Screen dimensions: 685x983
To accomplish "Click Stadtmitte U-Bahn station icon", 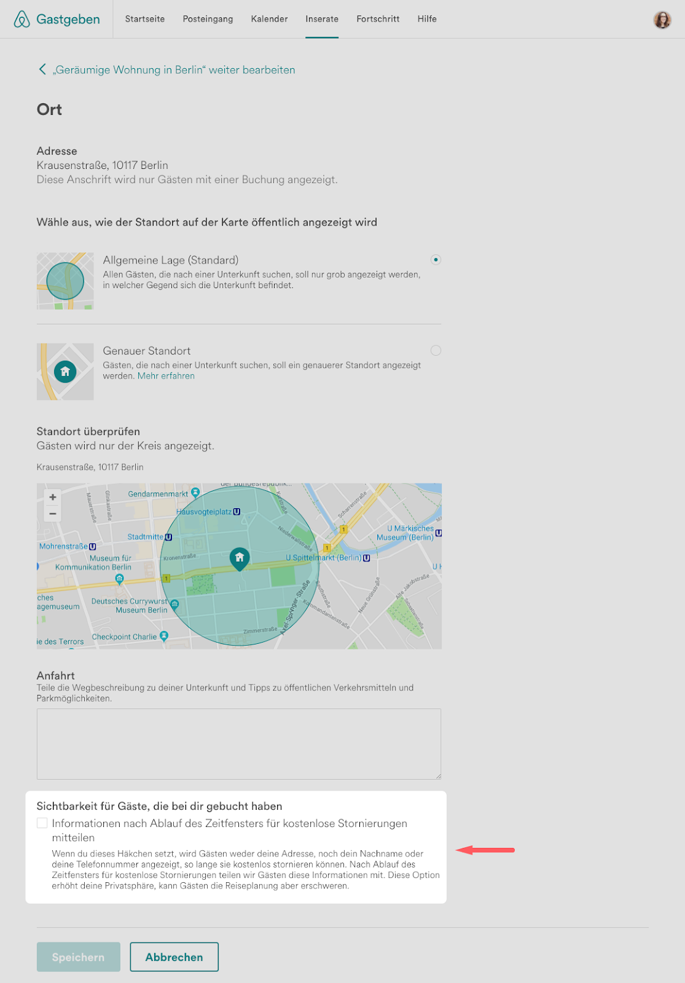I will pos(168,537).
